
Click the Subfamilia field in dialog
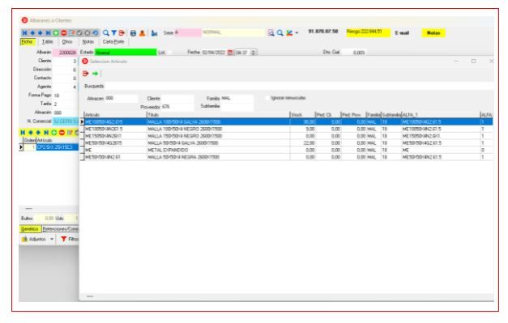click(x=237, y=107)
